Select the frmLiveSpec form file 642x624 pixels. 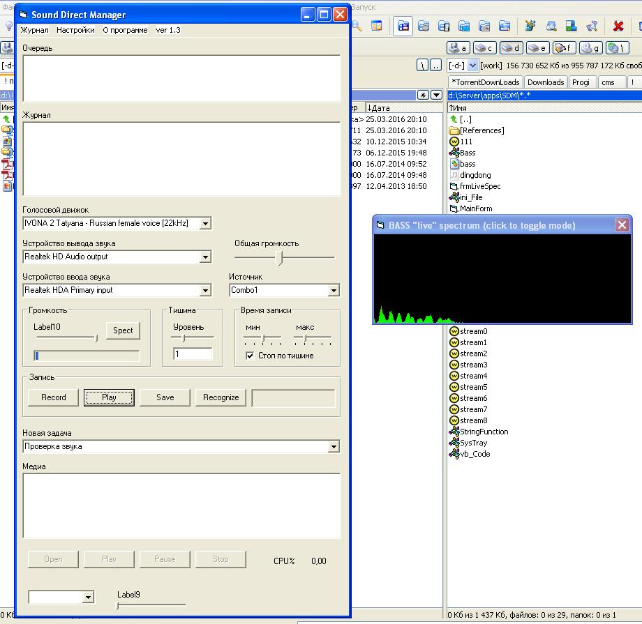click(x=479, y=186)
